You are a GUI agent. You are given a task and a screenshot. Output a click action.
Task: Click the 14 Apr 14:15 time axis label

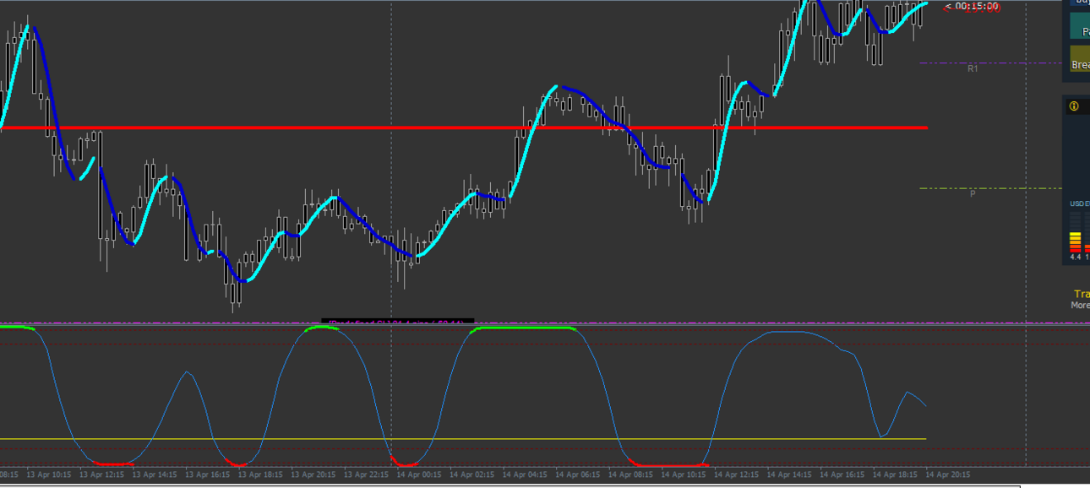[788, 474]
